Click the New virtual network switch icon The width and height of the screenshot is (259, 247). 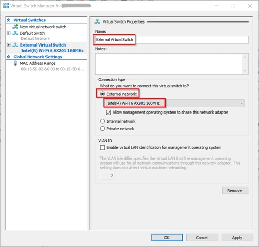pyautogui.click(x=15, y=27)
